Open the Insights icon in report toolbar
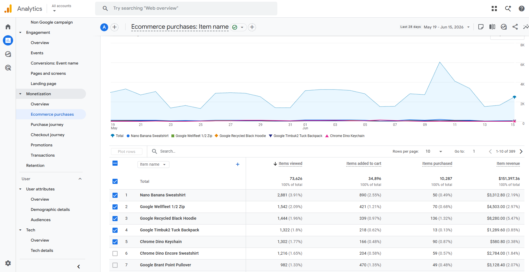 pos(504,27)
